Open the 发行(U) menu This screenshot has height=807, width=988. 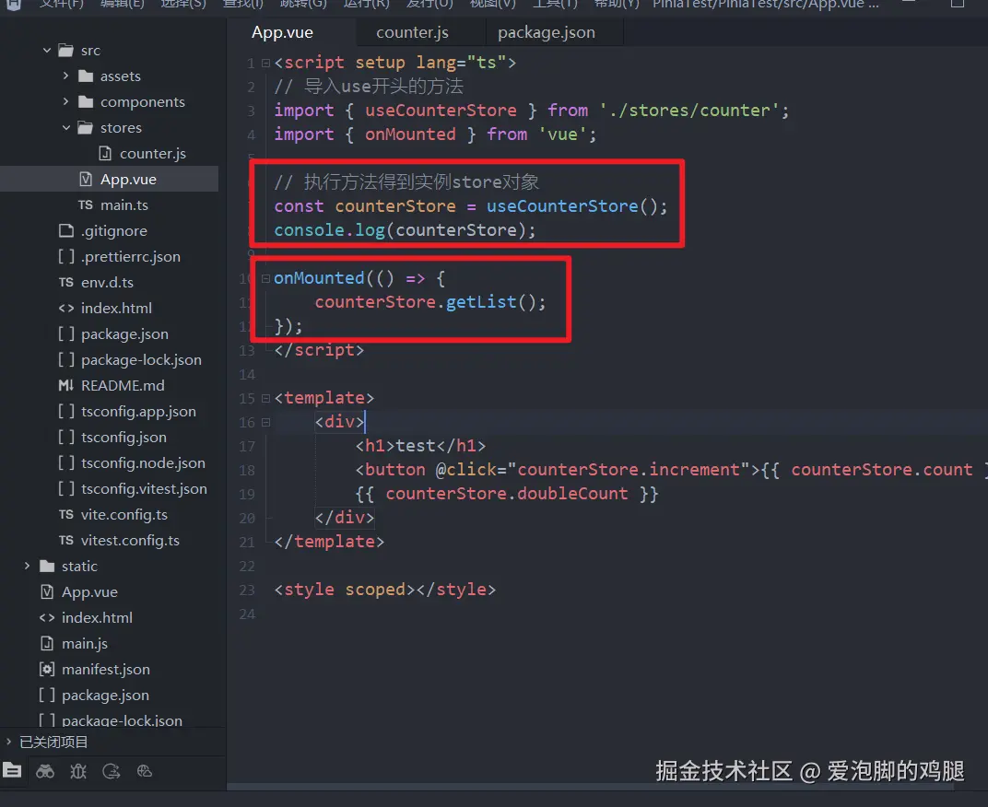click(x=429, y=4)
